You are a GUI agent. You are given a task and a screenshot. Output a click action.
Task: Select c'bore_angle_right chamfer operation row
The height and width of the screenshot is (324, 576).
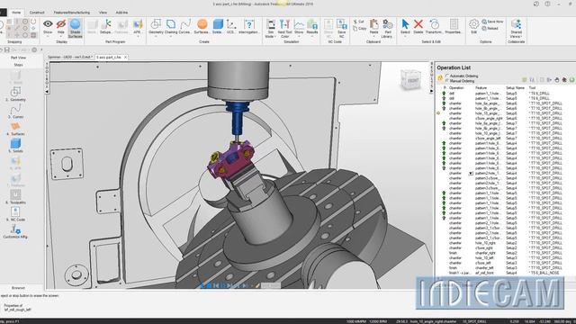(x=505, y=118)
